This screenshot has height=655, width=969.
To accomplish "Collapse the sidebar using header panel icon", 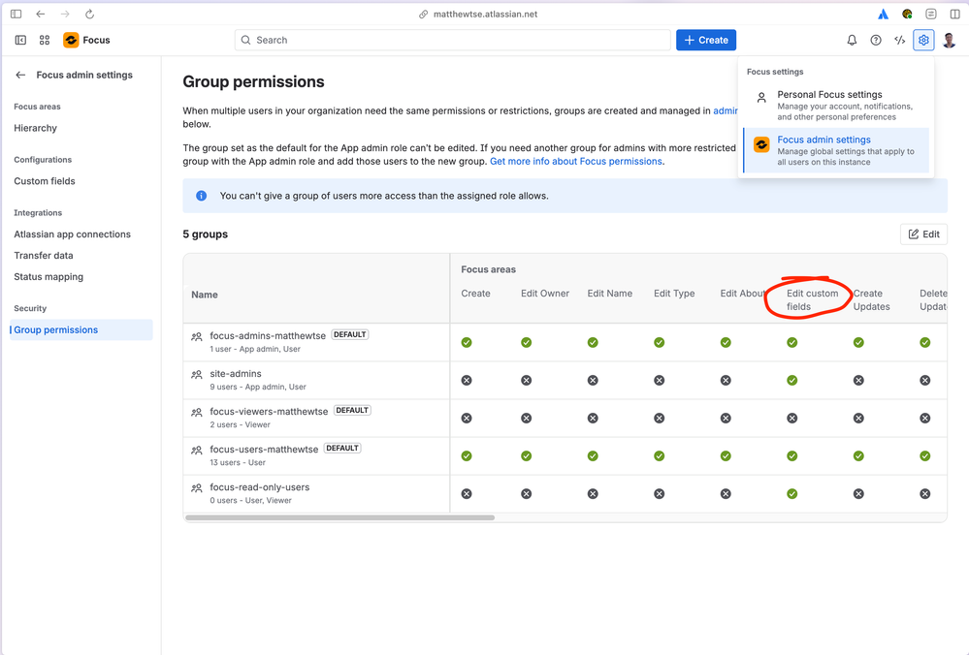I will click(x=20, y=40).
